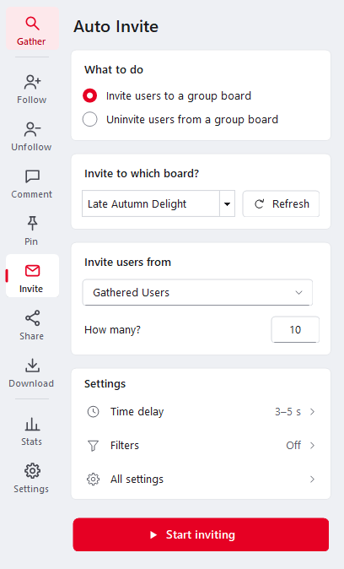Select Uninvite users from a group board
The width and height of the screenshot is (344, 569).
pyautogui.click(x=90, y=119)
